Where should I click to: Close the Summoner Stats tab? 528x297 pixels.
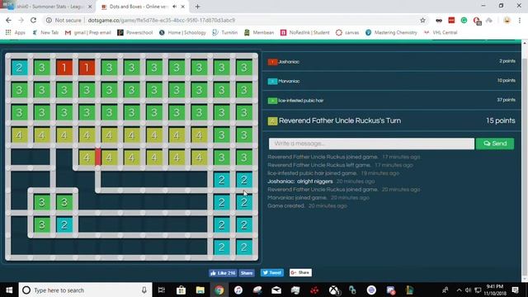(90, 7)
